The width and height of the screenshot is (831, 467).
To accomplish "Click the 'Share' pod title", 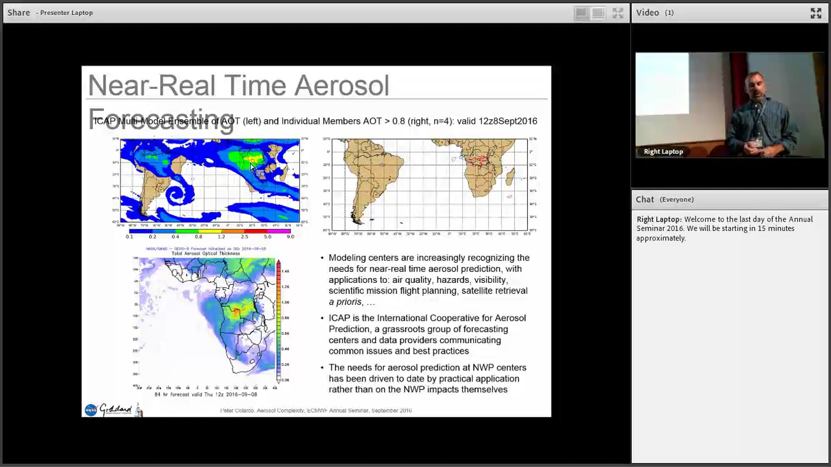I will click(19, 13).
